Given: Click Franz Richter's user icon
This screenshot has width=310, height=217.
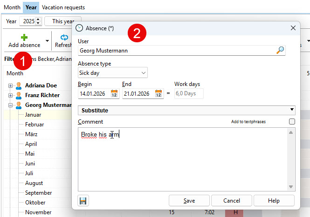Looking at the screenshot, I should pos(19,95).
